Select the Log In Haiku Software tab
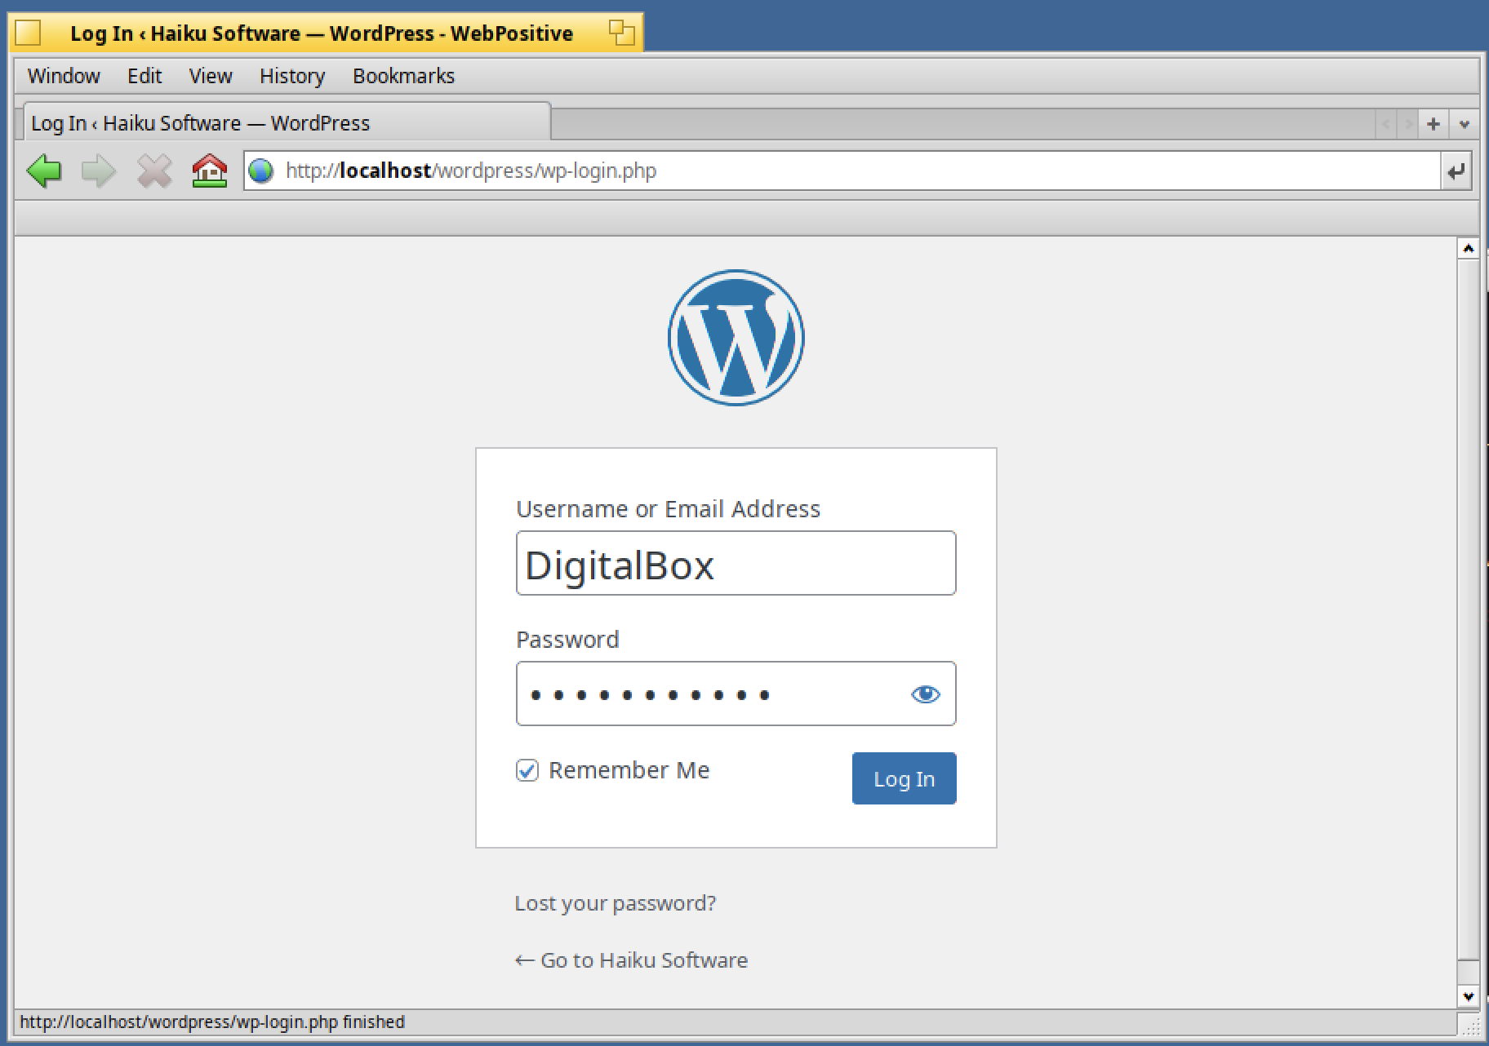 pos(286,123)
